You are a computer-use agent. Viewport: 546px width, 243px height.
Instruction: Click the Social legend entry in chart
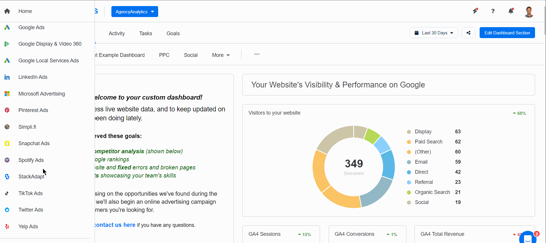click(434, 202)
